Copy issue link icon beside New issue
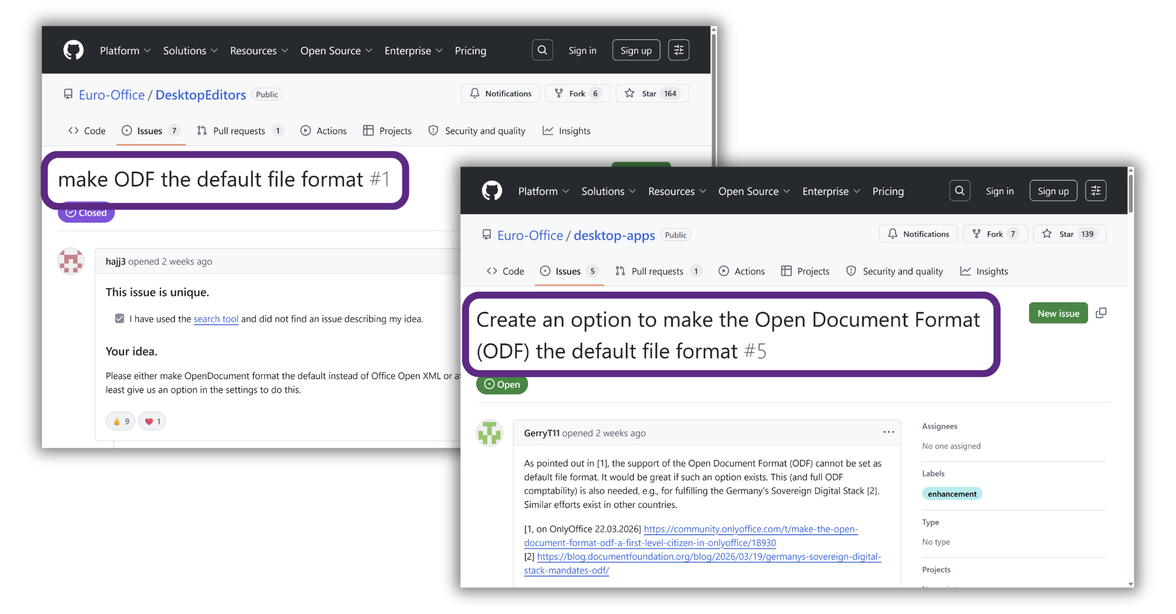1176x614 pixels. [x=1101, y=313]
